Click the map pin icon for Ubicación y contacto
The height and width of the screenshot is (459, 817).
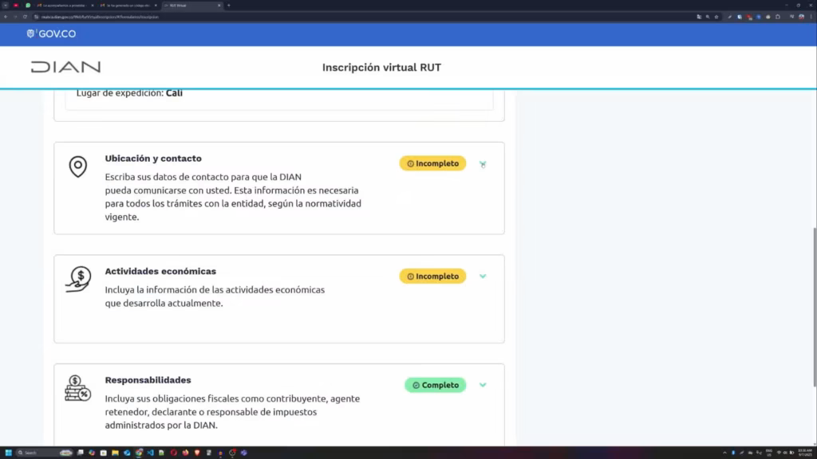pyautogui.click(x=78, y=167)
